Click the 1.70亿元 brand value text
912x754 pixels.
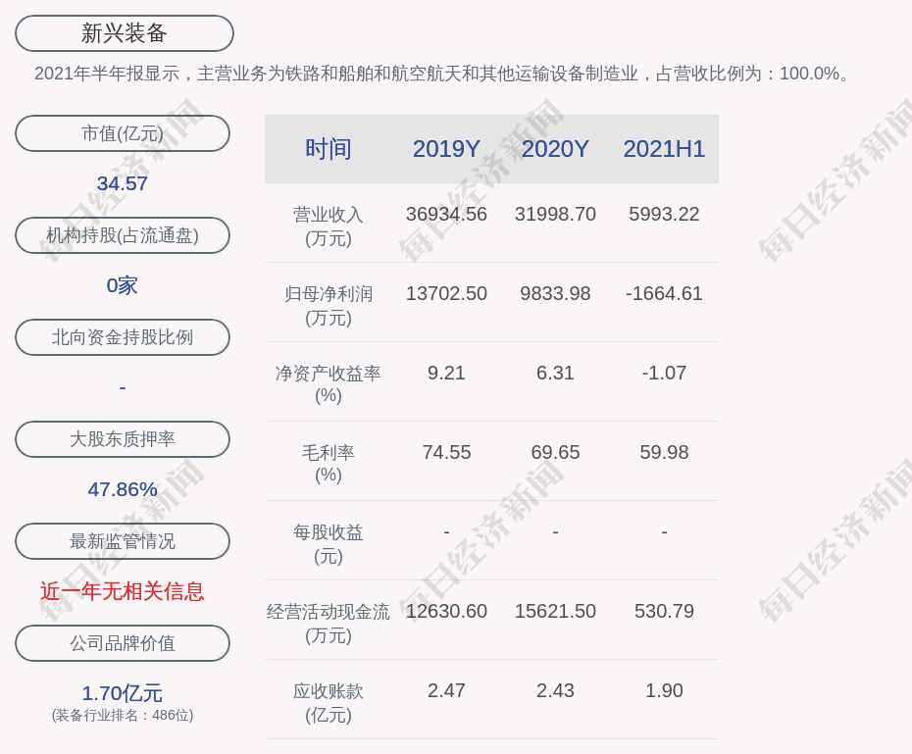pos(123,693)
